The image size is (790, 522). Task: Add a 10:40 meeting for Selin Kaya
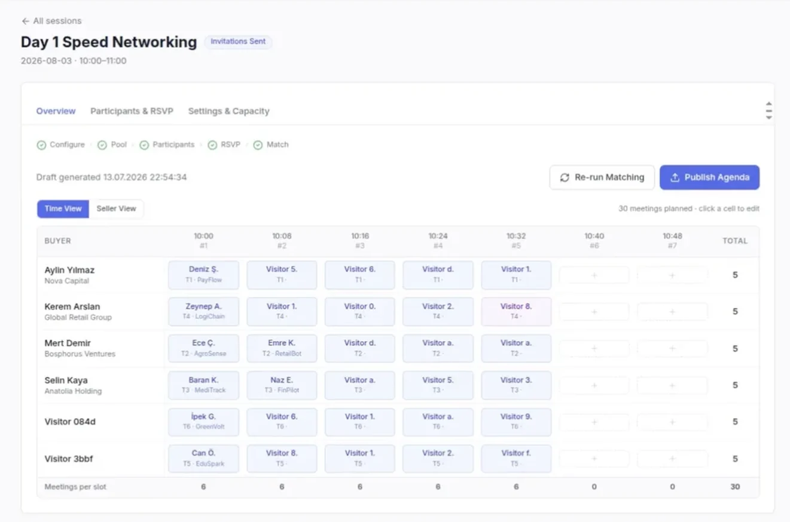coord(594,385)
